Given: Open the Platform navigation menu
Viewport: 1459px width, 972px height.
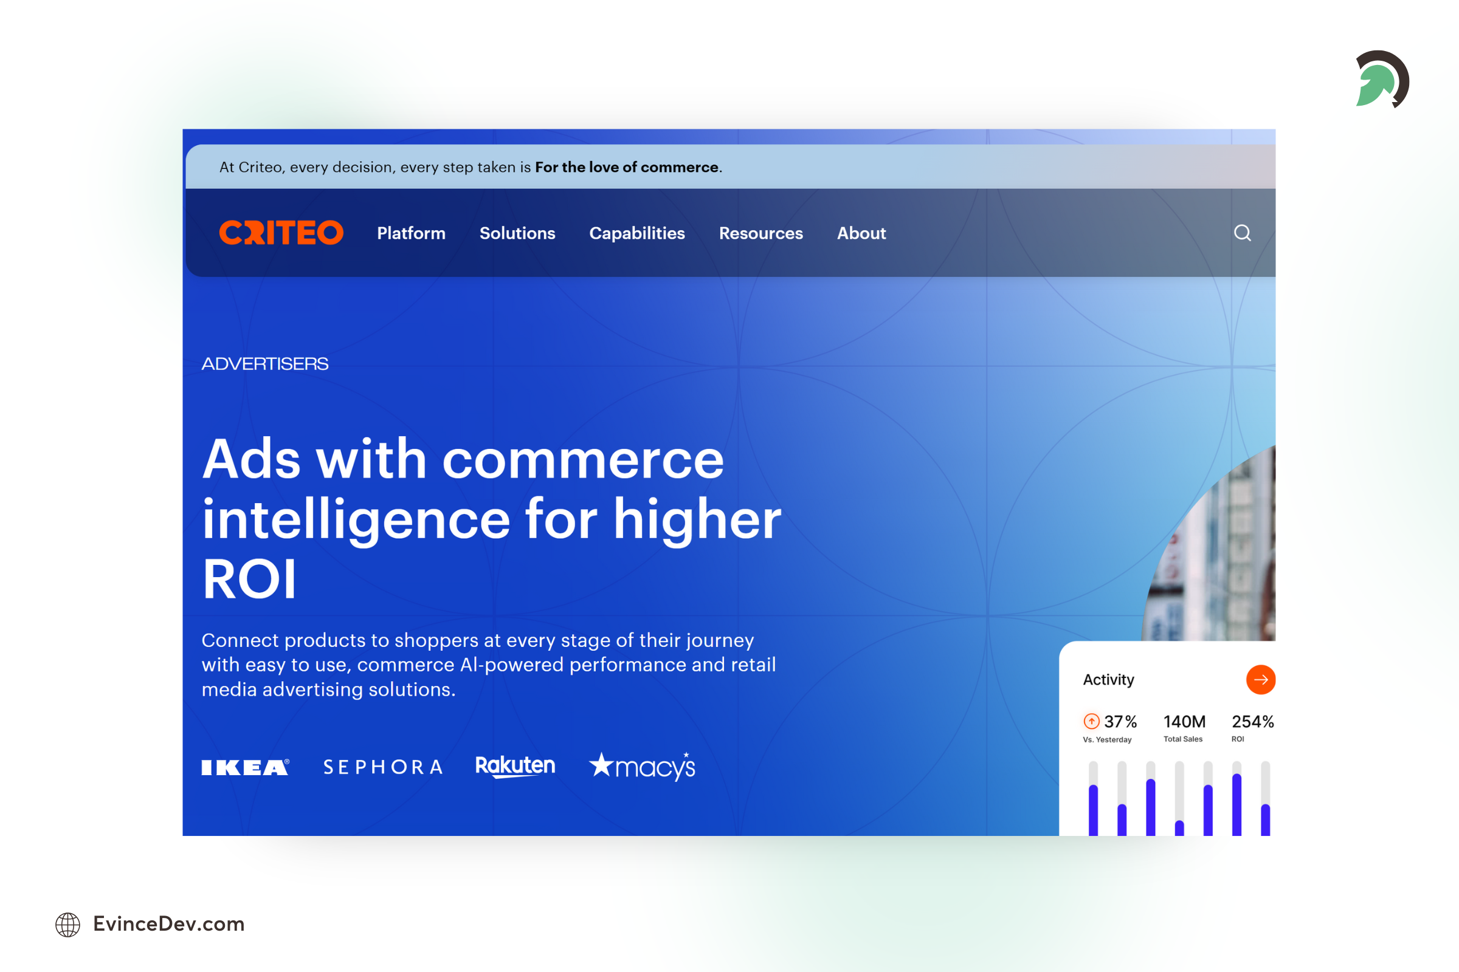Looking at the screenshot, I should [411, 233].
